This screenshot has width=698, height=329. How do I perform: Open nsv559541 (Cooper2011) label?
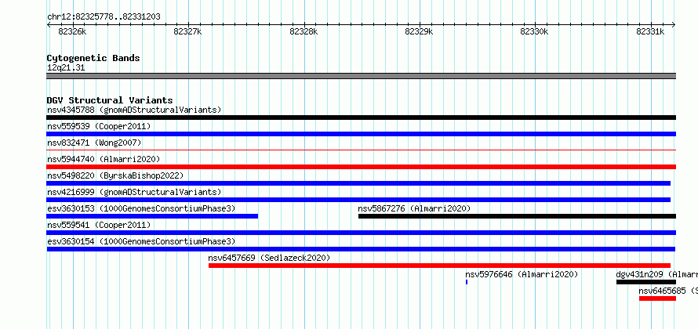(99, 225)
